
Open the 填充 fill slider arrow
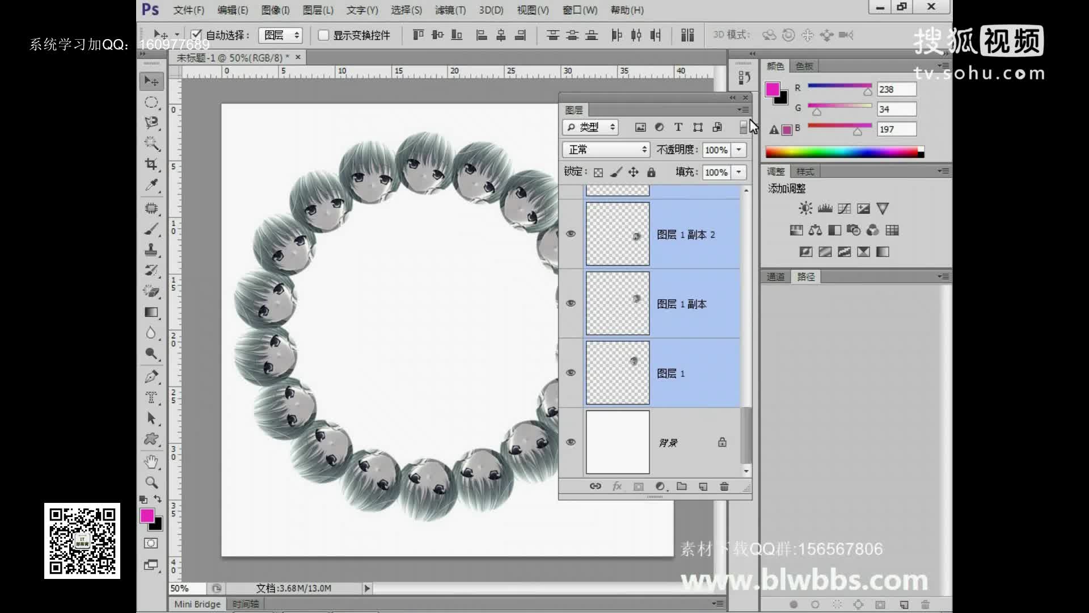tap(739, 172)
